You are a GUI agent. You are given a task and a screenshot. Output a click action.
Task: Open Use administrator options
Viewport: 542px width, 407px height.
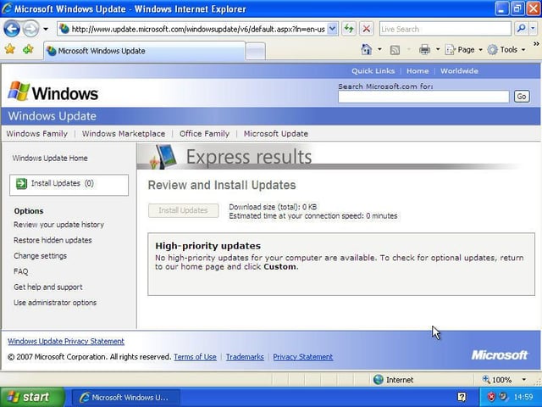pos(55,303)
